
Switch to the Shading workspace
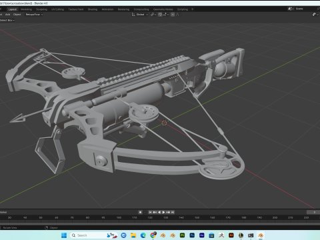[x=93, y=9]
